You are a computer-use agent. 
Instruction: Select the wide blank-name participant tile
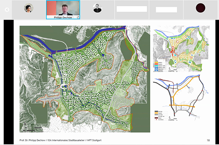point(132,9)
